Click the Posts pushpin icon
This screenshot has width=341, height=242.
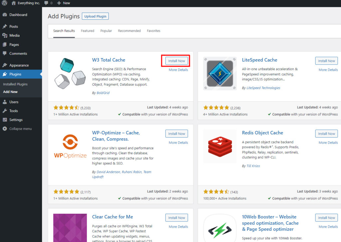click(x=5, y=27)
